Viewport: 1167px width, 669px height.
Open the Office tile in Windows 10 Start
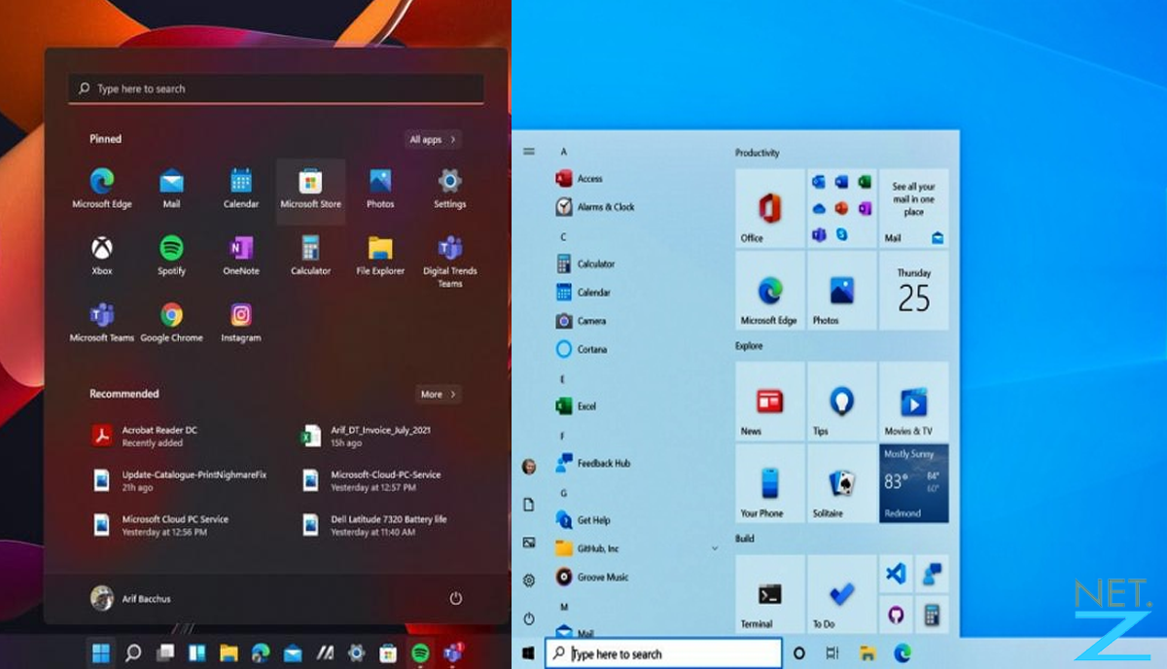pyautogui.click(x=770, y=208)
